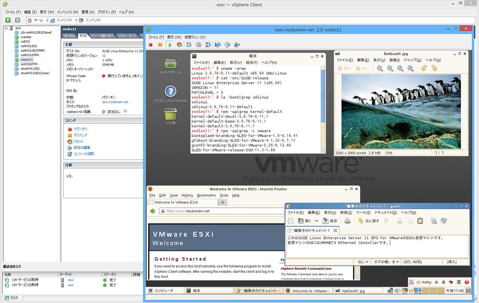The width and height of the screenshot is (479, 303).
Task: Open the Inventory menu in vSphere Client
Action: tap(67, 12)
